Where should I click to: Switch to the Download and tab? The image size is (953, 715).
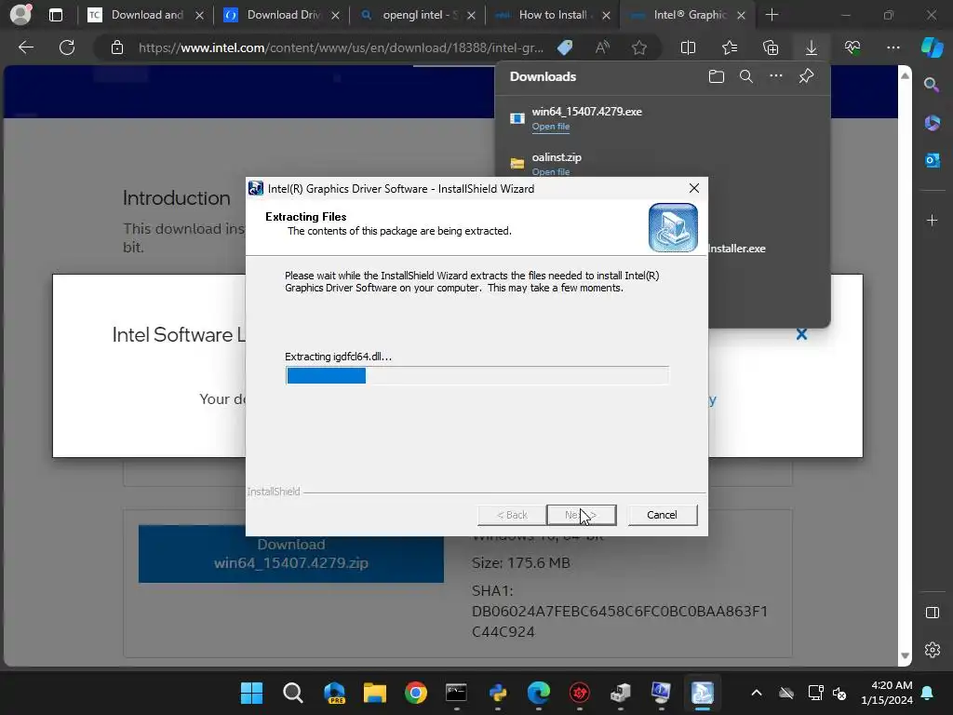[146, 15]
